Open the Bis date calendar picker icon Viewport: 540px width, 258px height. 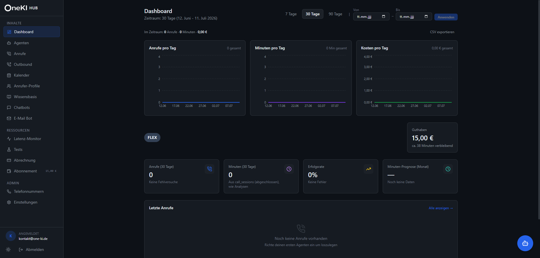pyautogui.click(x=426, y=16)
